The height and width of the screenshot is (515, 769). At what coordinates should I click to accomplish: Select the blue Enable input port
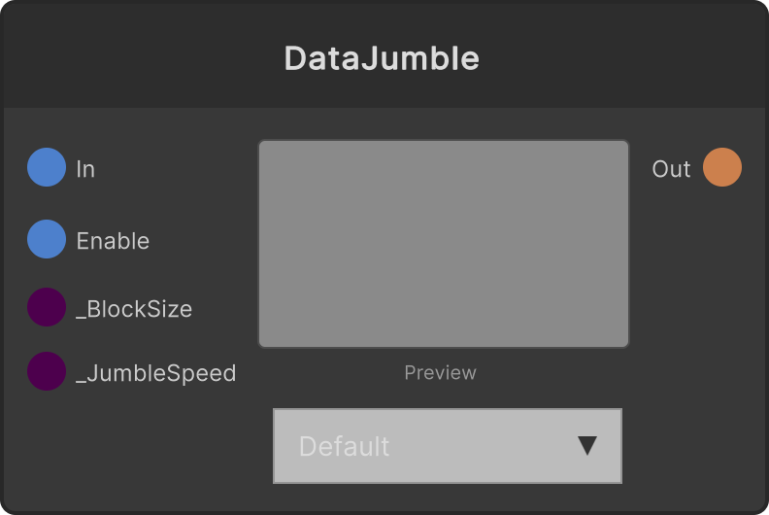[47, 239]
